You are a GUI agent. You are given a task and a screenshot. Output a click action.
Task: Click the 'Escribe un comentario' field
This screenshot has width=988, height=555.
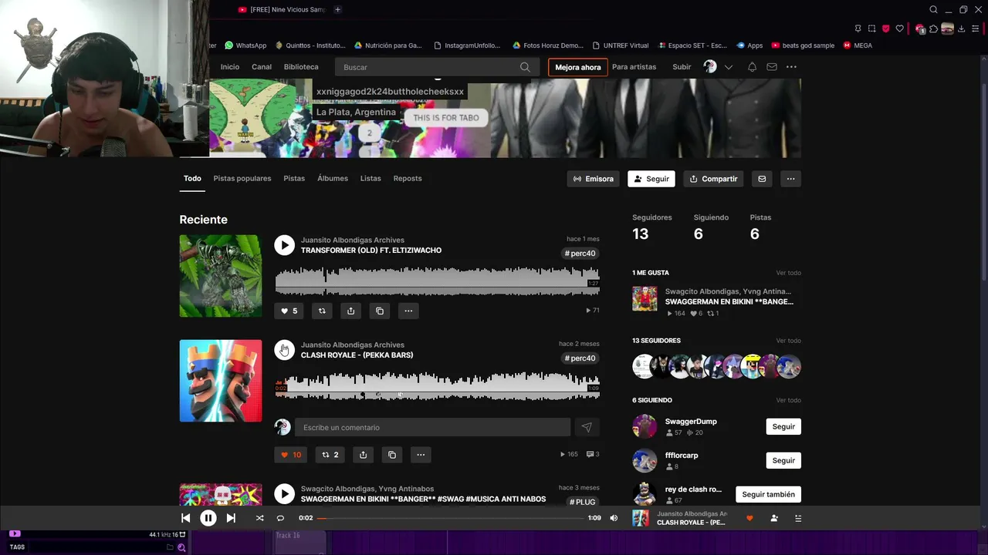(x=432, y=427)
